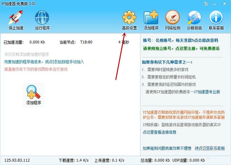
Task: Click the 联系客服 info icon
Action: point(216,20)
